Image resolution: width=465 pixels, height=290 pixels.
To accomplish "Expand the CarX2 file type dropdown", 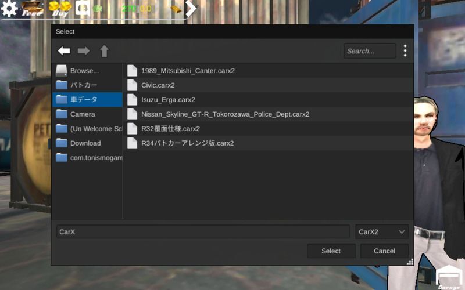I will coord(382,232).
